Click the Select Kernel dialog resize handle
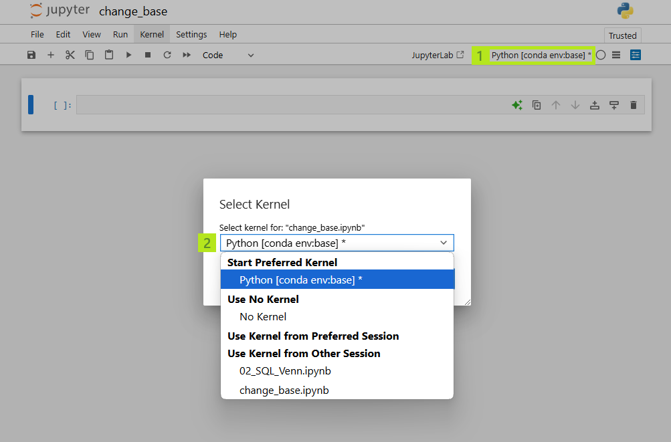The image size is (671, 442). tap(468, 302)
